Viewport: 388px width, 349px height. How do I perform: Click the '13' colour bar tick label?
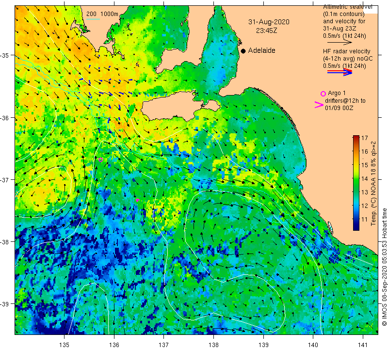(365, 192)
